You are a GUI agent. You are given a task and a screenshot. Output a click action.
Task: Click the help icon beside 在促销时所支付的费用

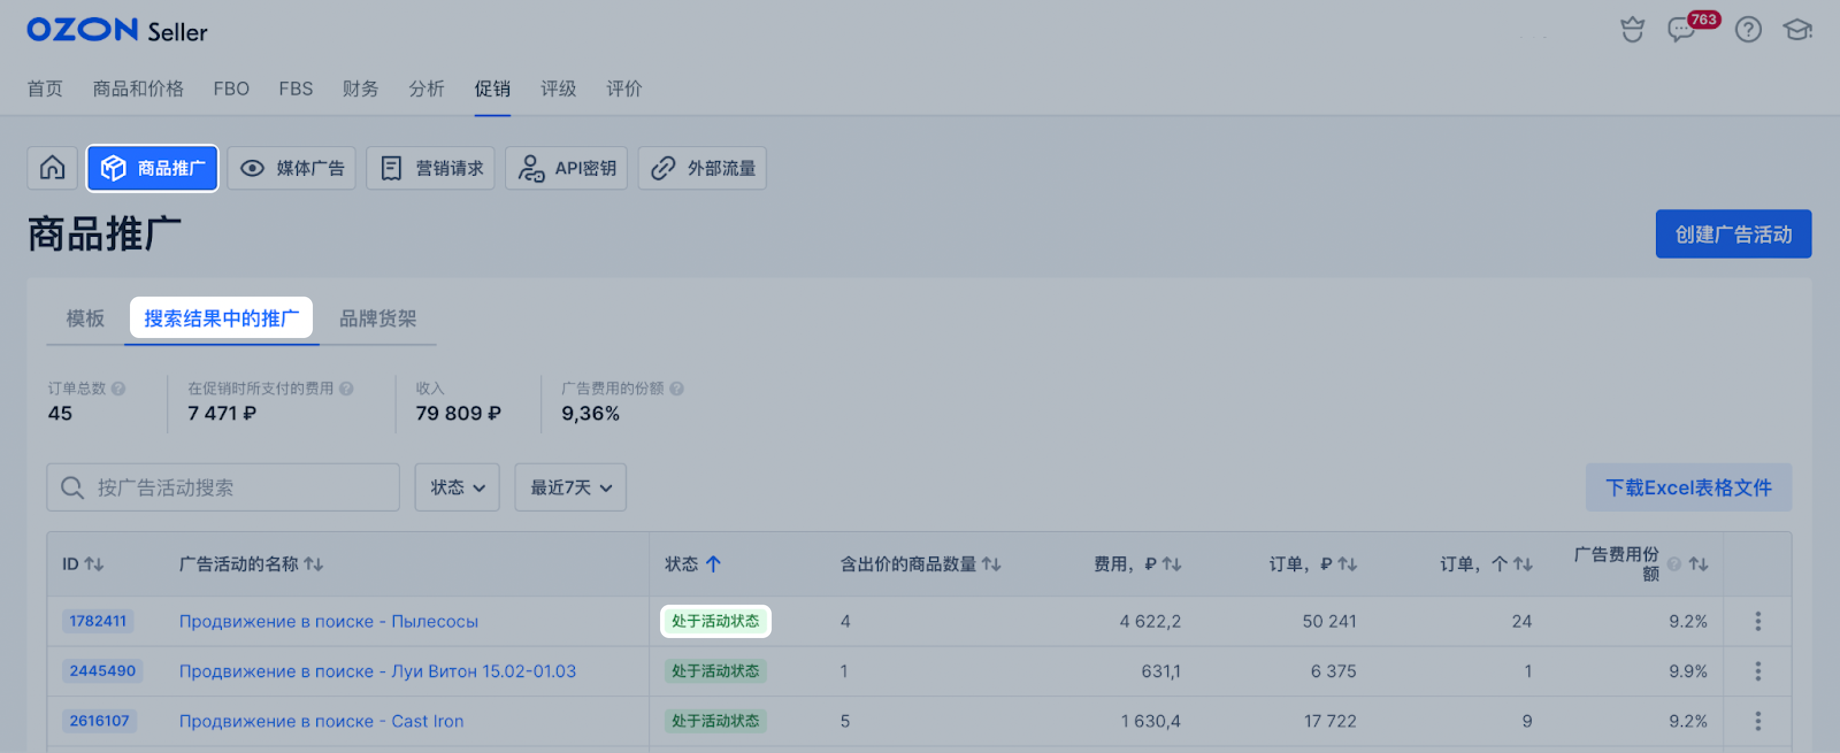tap(346, 388)
